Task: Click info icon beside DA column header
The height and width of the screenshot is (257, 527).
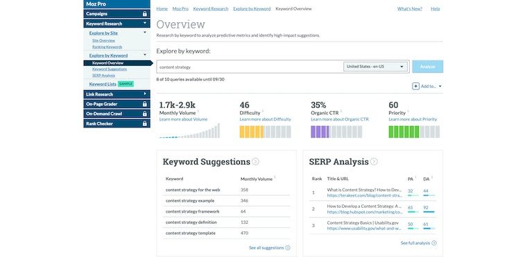Action: click(432, 177)
